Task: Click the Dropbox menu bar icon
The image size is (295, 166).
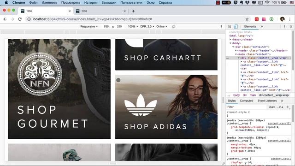Action: pos(248,2)
